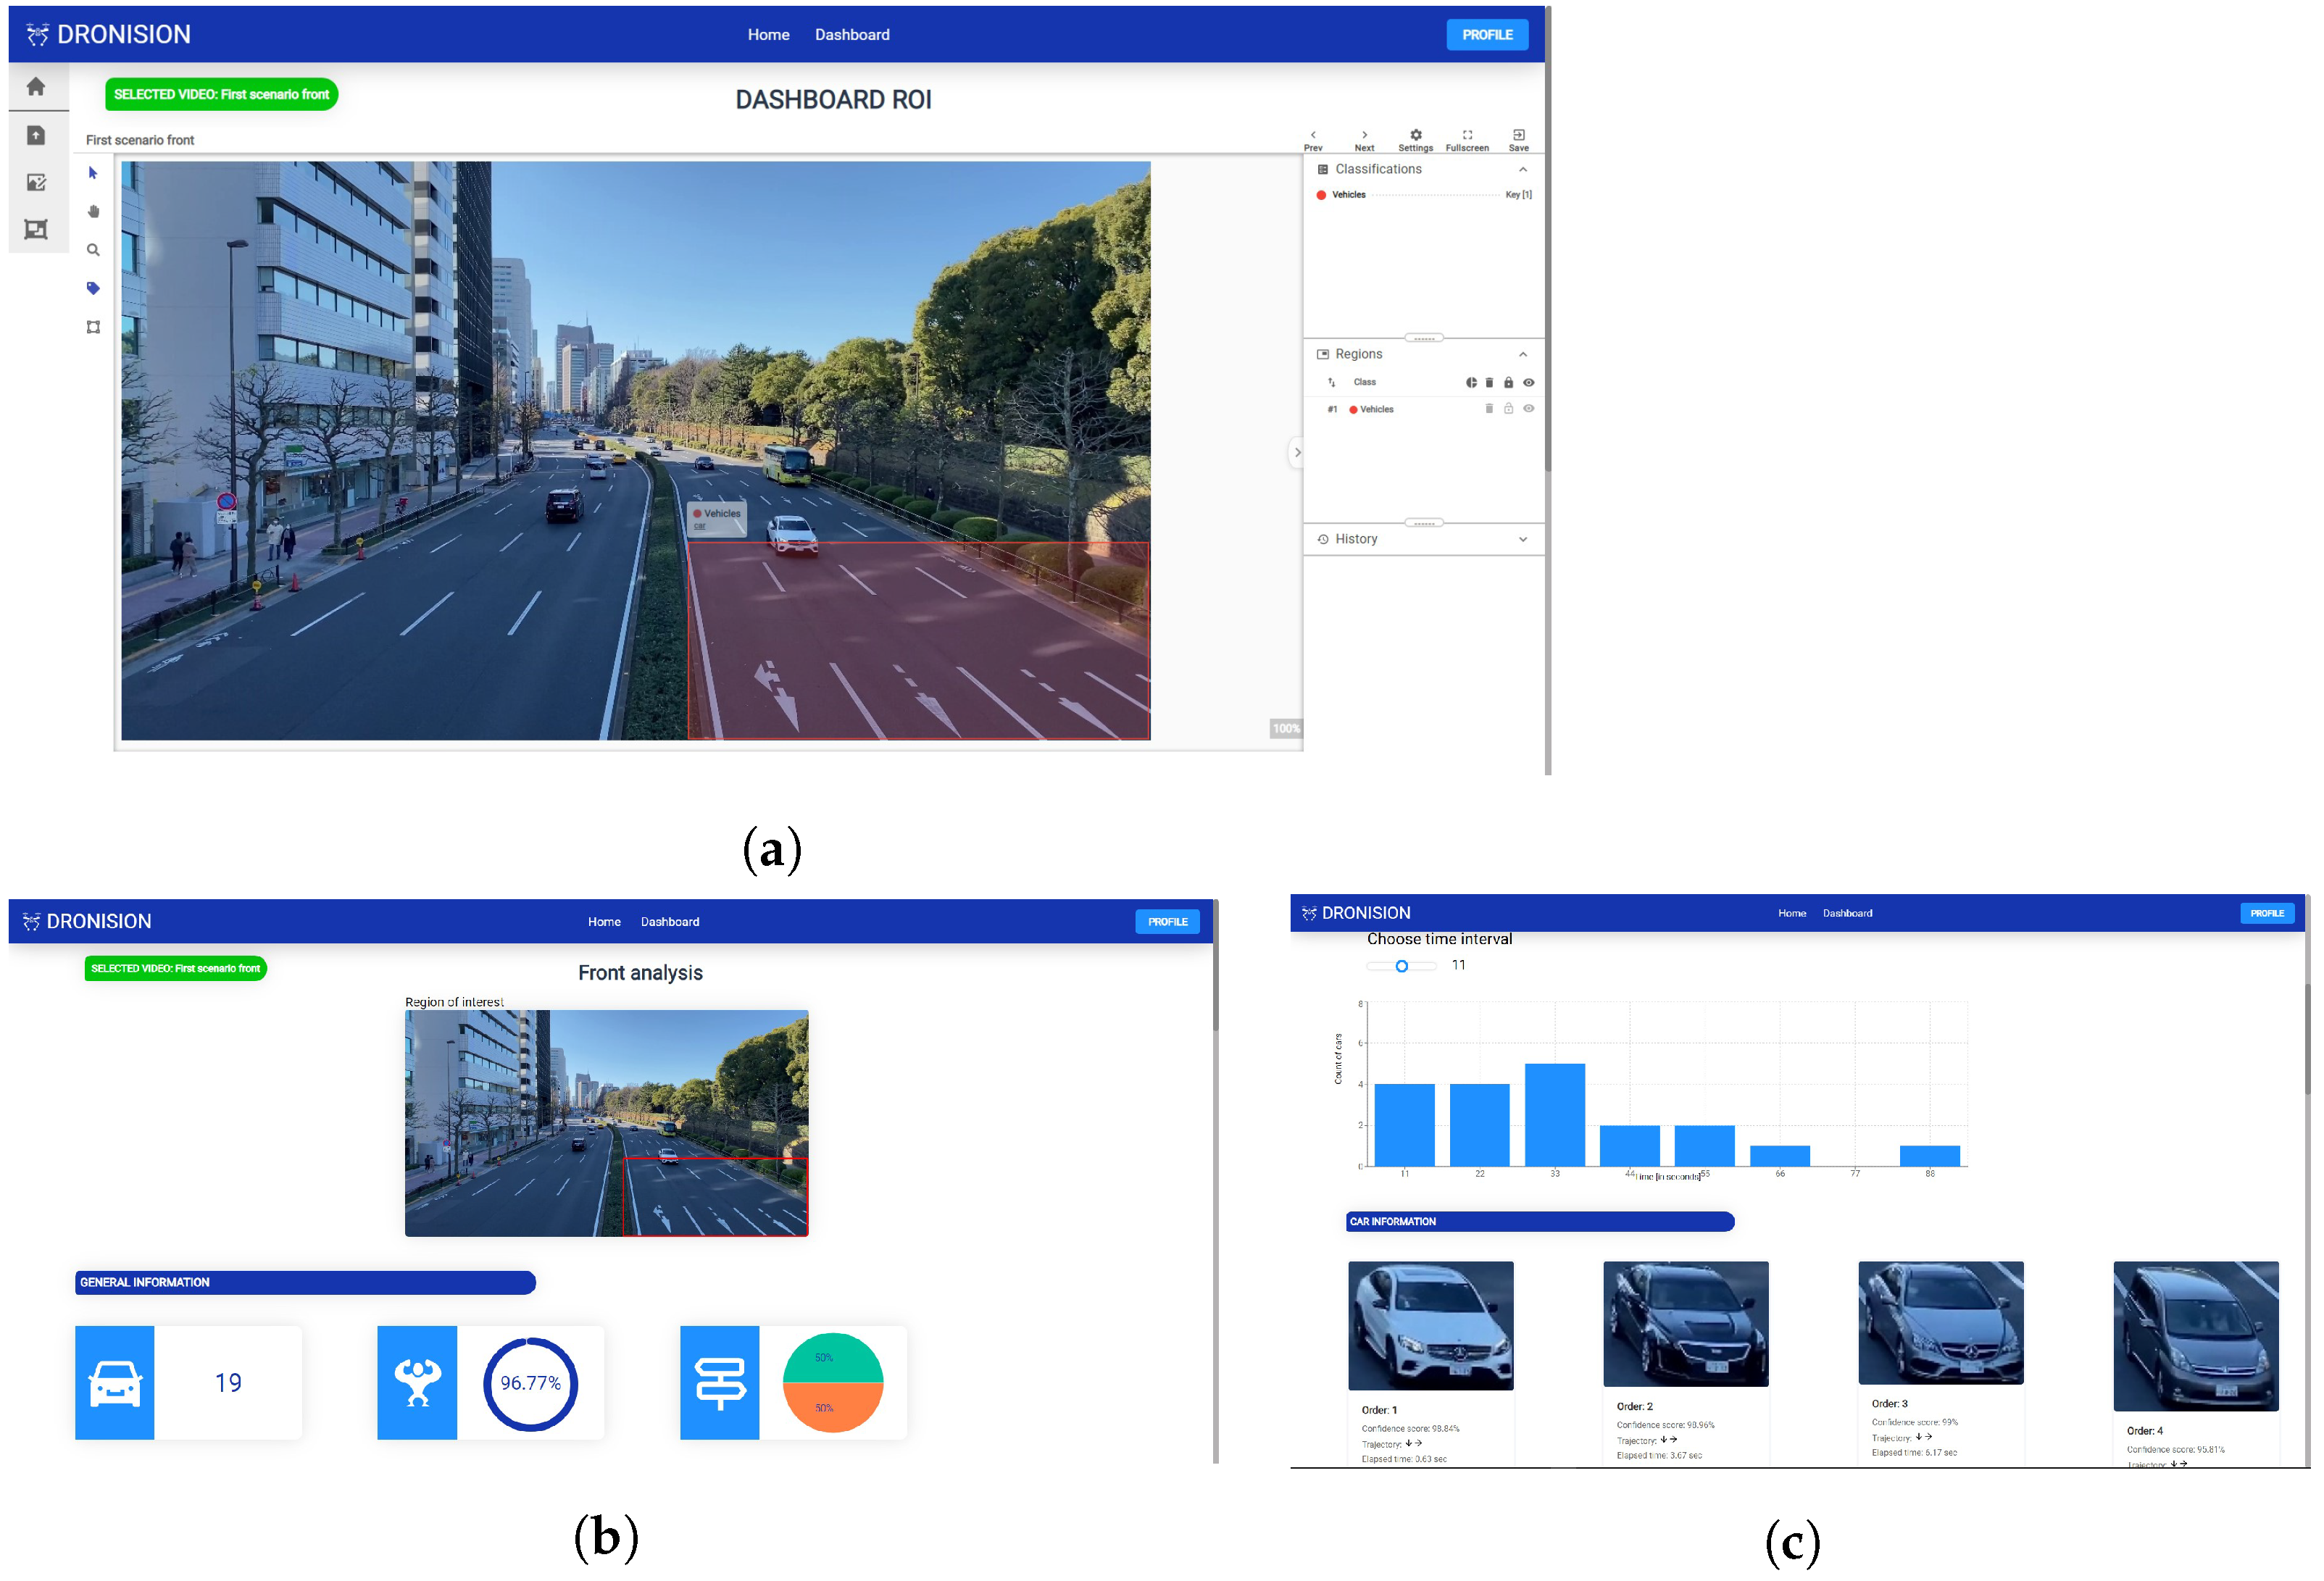Select the hand pan tool
The height and width of the screenshot is (1581, 2324).
coord(93,211)
